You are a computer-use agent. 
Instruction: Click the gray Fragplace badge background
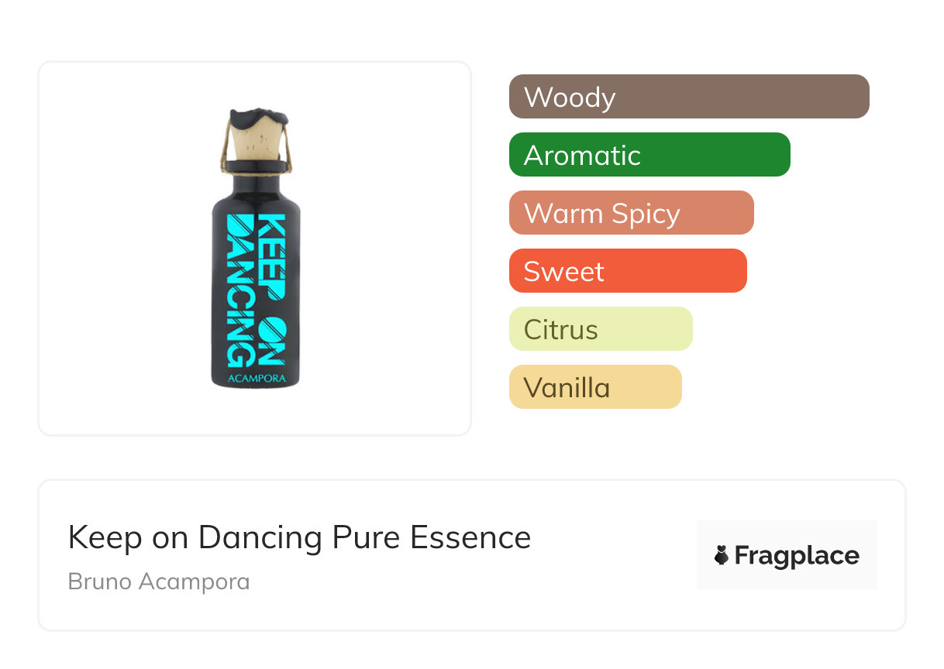[x=786, y=534]
